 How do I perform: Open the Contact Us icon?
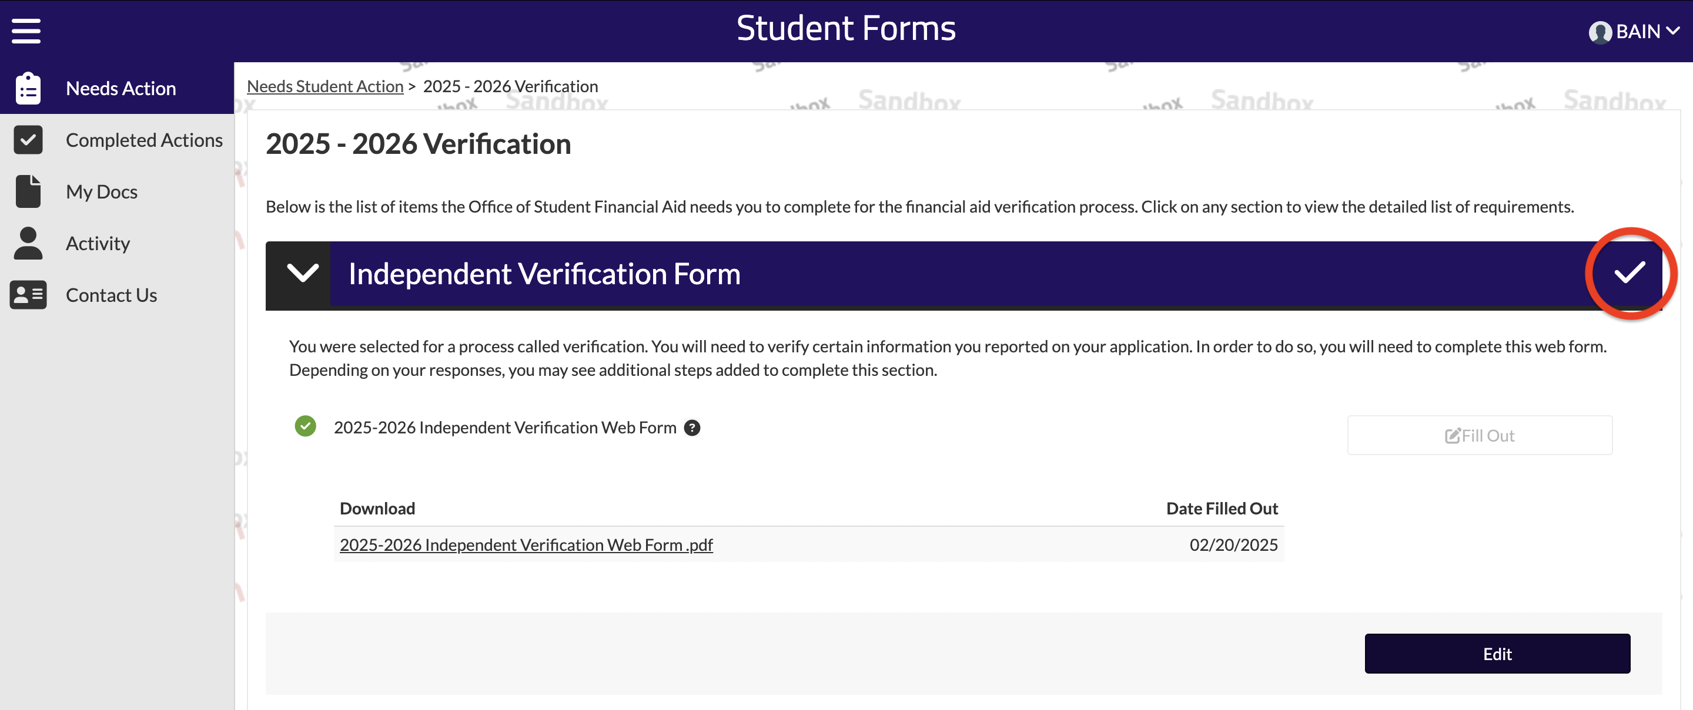(x=27, y=294)
